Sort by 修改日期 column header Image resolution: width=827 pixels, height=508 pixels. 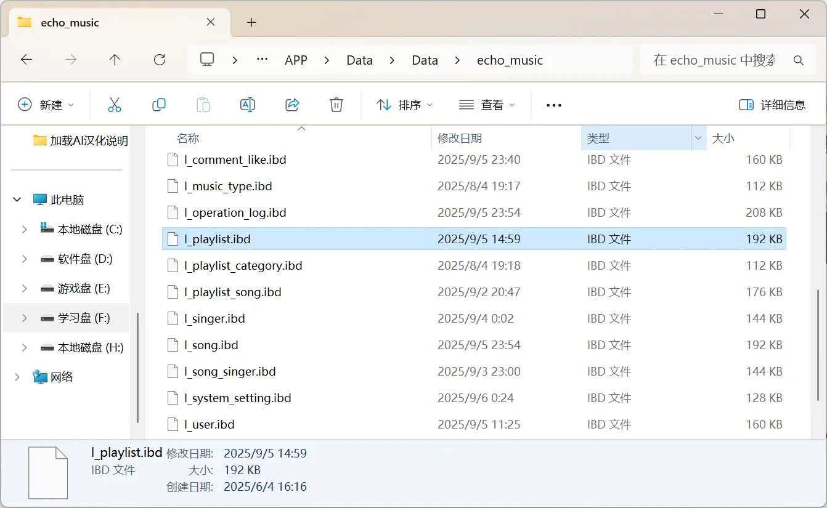[x=460, y=139]
